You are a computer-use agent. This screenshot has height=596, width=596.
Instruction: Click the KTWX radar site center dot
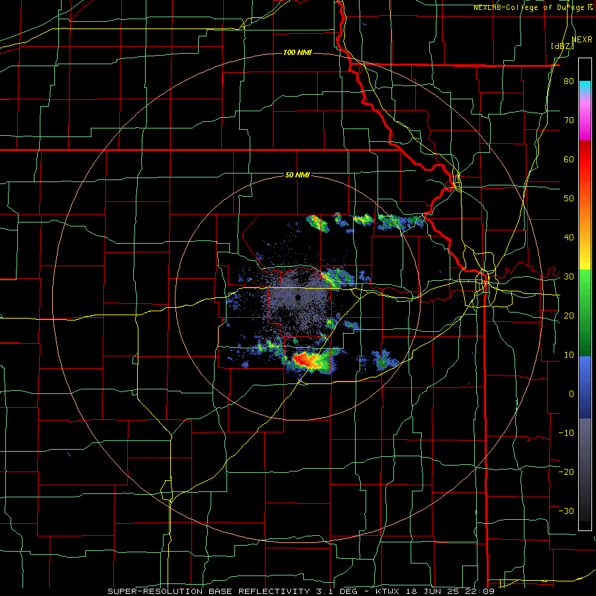(x=298, y=297)
